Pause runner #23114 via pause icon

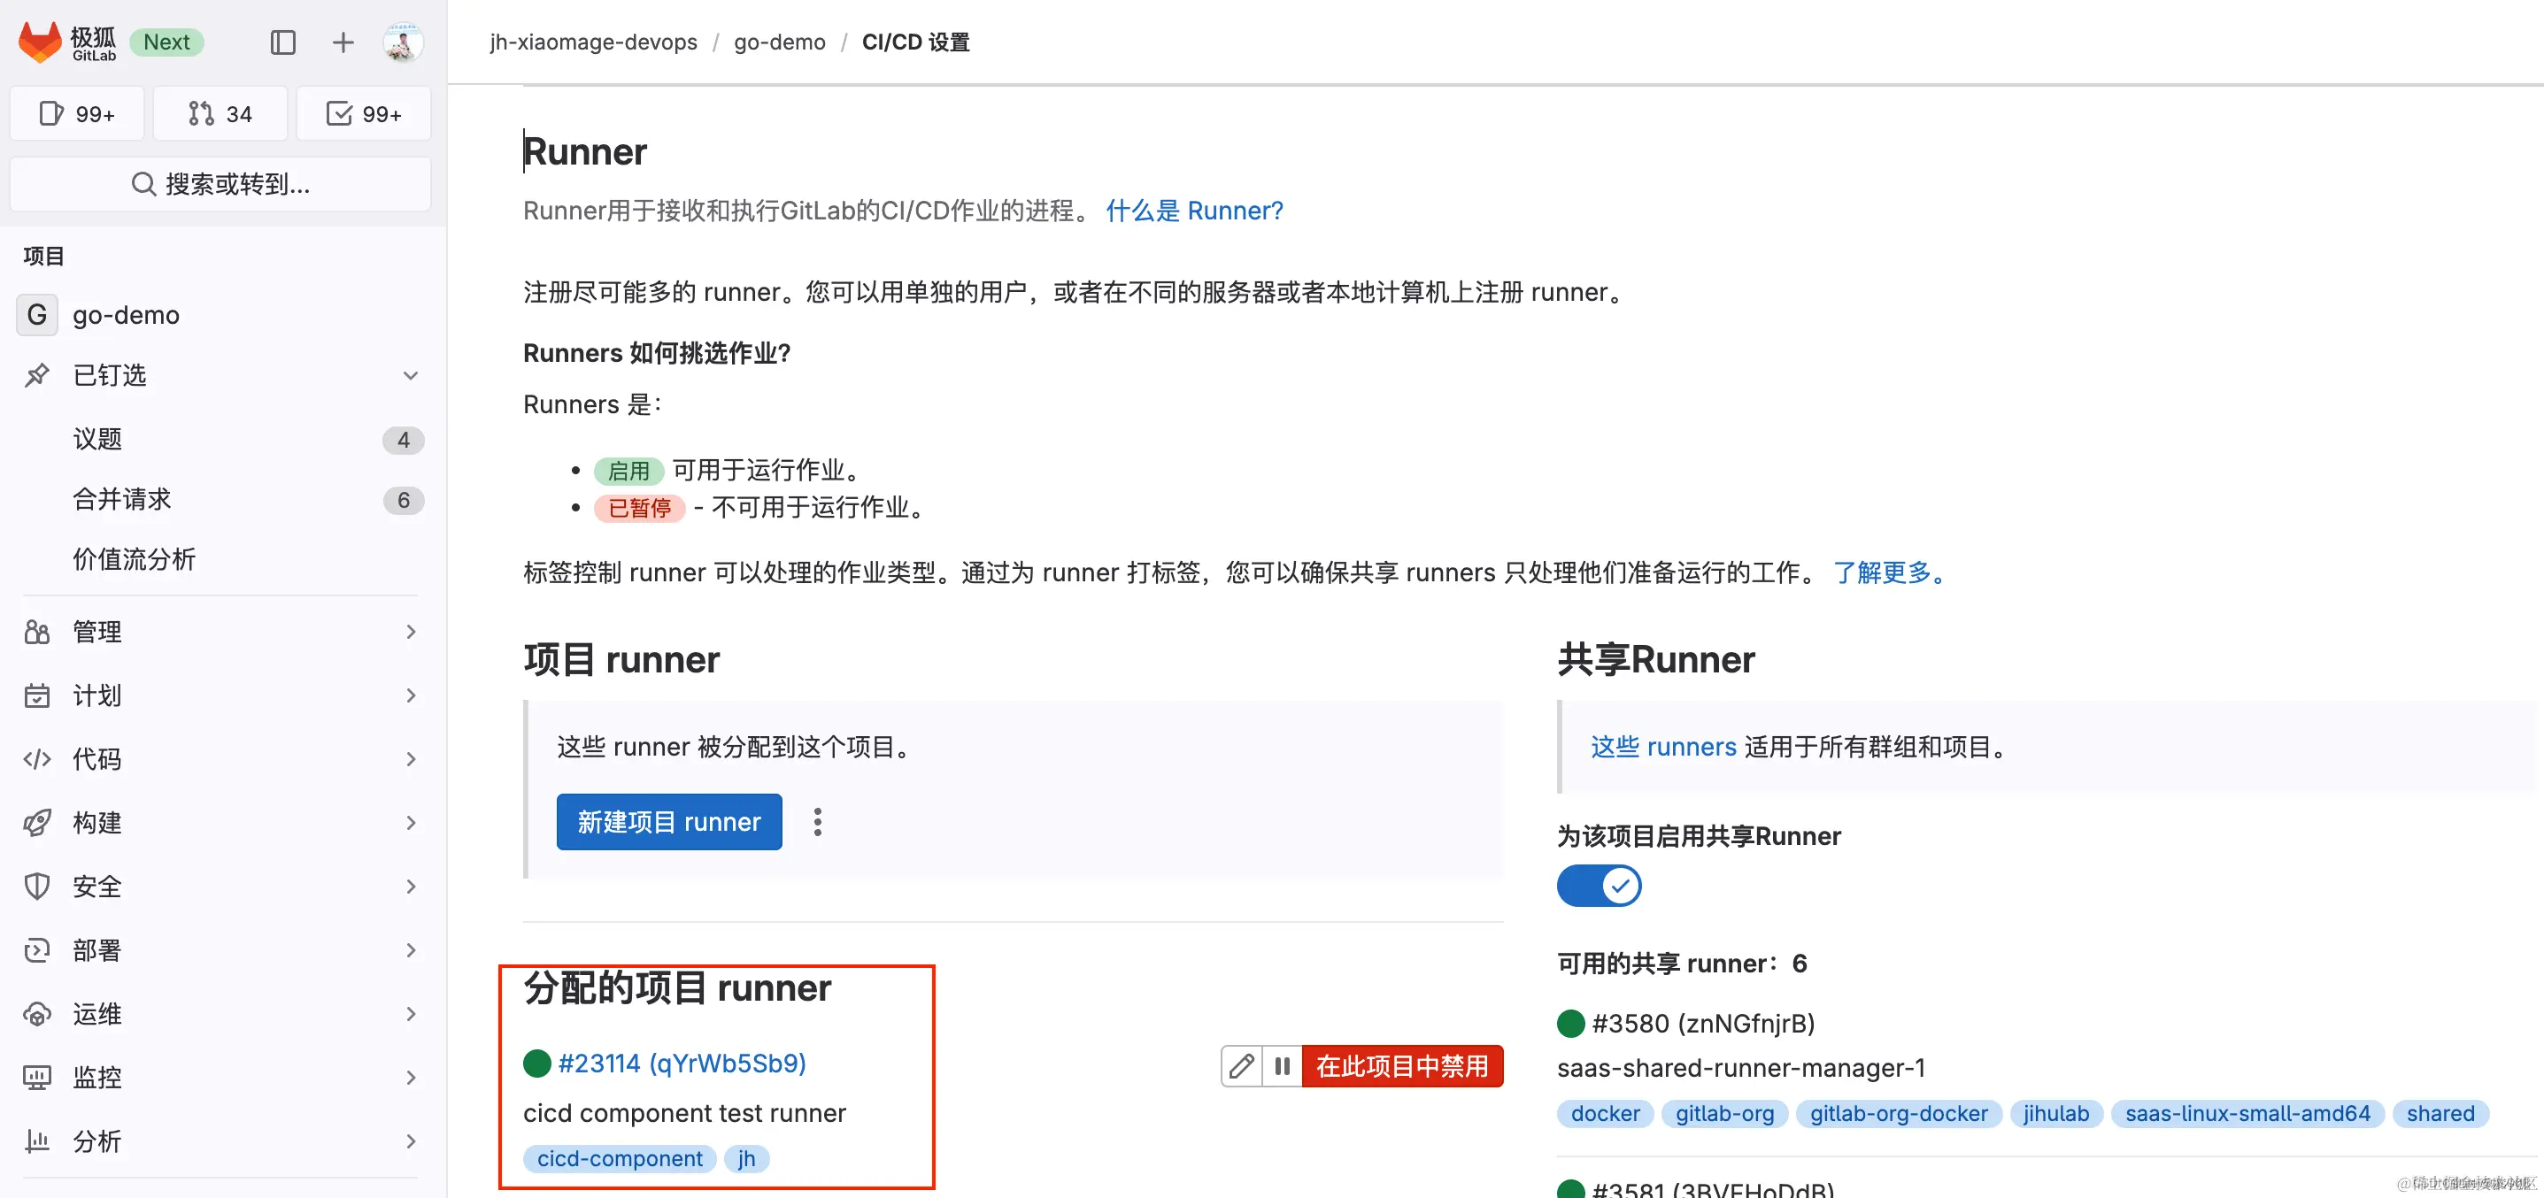pos(1282,1067)
